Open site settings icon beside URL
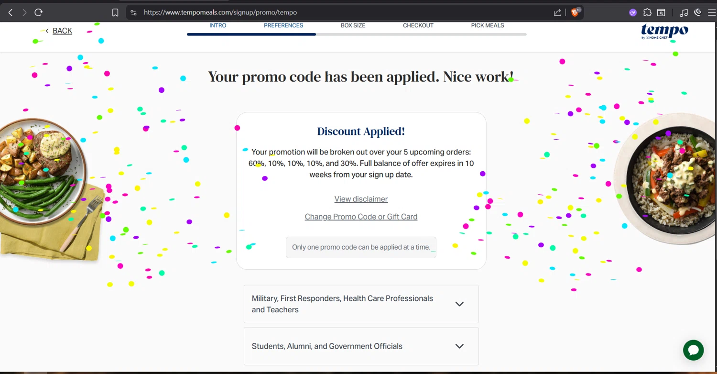 pyautogui.click(x=133, y=13)
